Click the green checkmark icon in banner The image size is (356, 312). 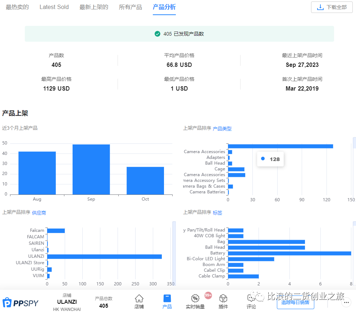click(158, 34)
